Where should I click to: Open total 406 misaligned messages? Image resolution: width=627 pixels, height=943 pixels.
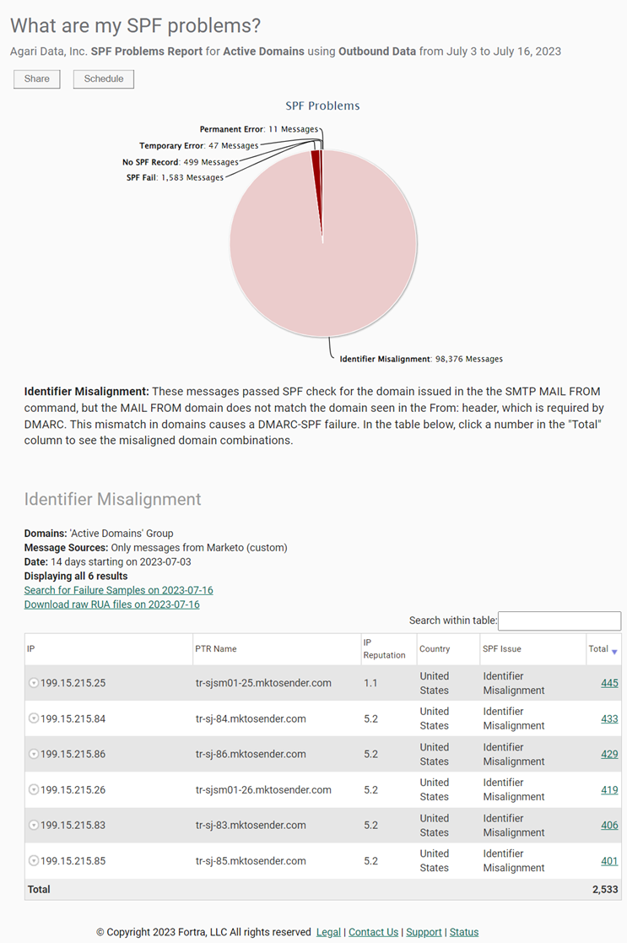click(609, 825)
